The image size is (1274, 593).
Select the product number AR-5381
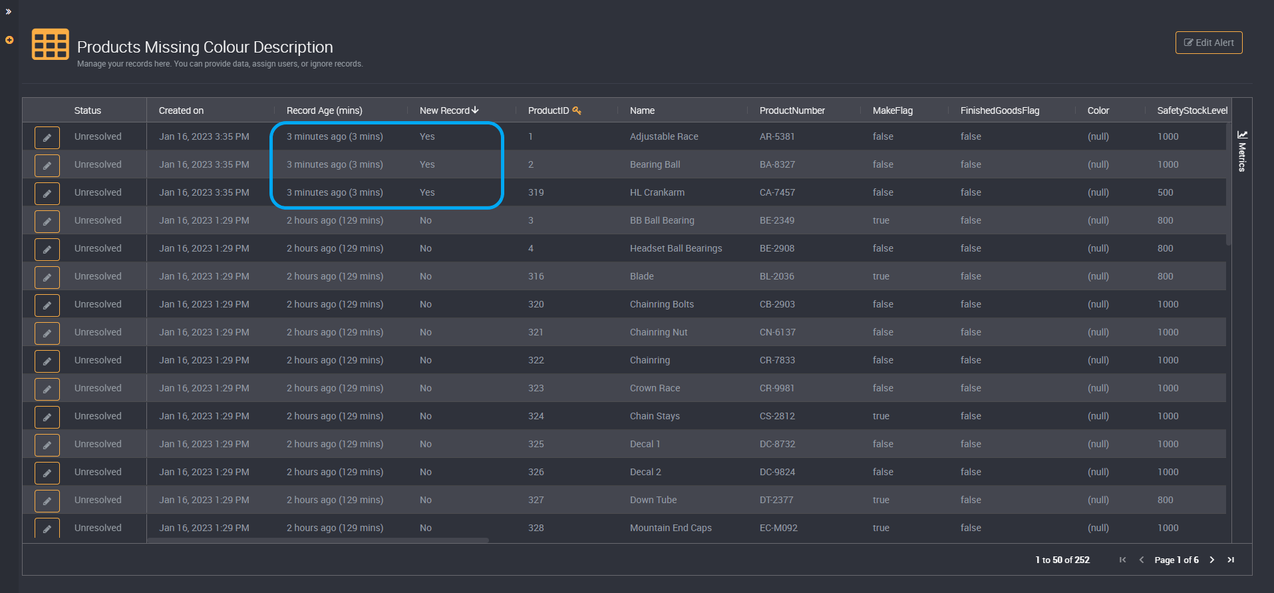click(777, 136)
